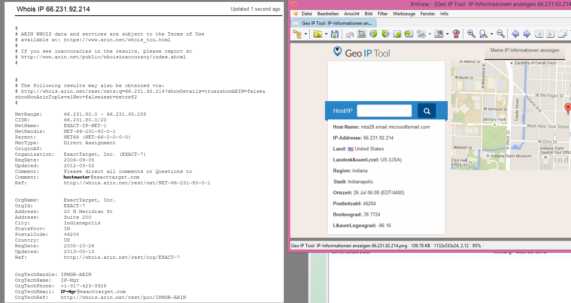Click the hostmaster@exacttarget.com email

pyautogui.click(x=102, y=177)
